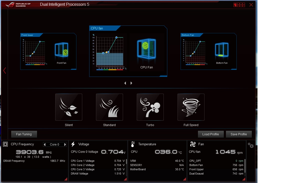The width and height of the screenshot is (288, 183).
Task: Click the Republic of Gamers logo
Action: coord(18,4)
